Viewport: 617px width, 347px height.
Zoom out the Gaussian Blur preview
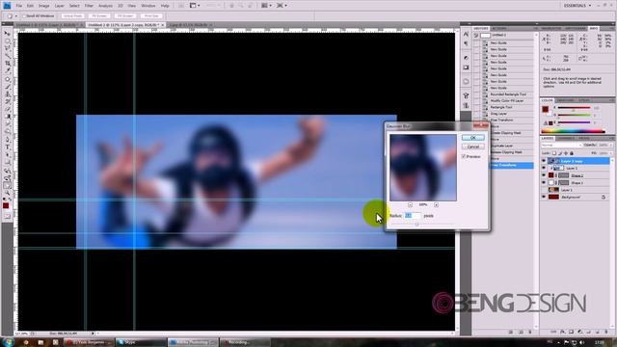coord(410,205)
